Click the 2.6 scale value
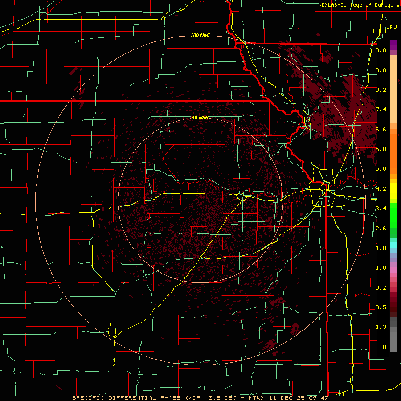The width and height of the screenshot is (401, 401). [x=381, y=229]
